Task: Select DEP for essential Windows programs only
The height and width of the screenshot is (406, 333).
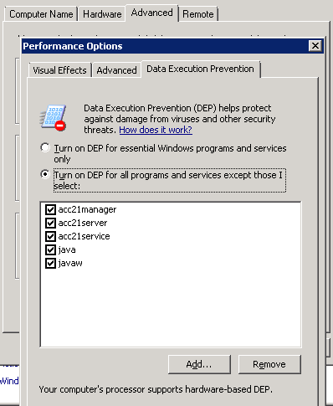Action: tap(45, 147)
